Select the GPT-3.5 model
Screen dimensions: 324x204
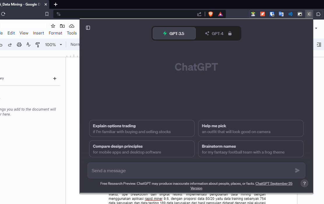click(x=174, y=33)
